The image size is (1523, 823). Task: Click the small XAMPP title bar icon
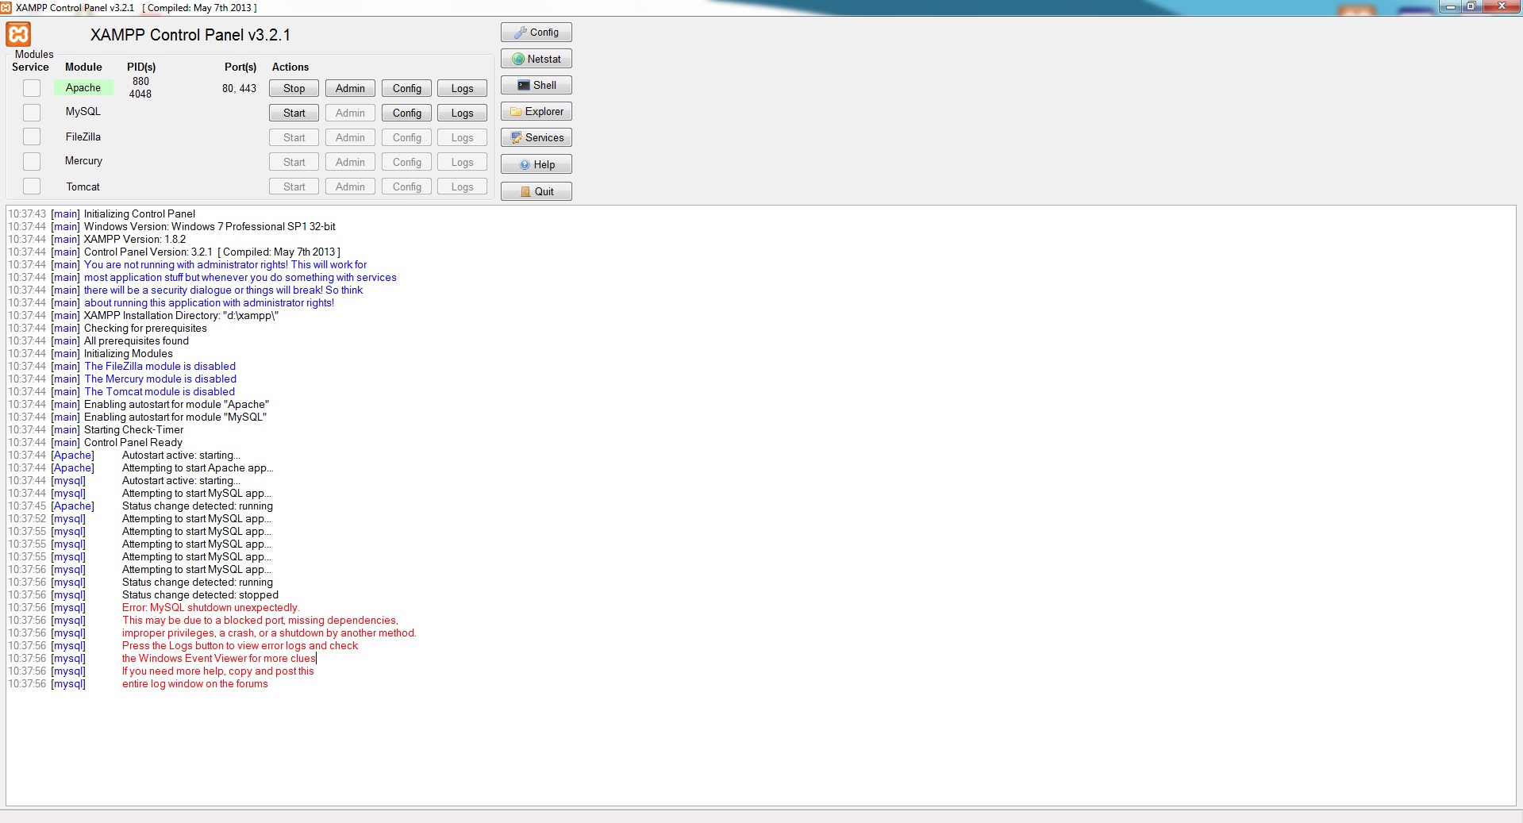(x=6, y=7)
